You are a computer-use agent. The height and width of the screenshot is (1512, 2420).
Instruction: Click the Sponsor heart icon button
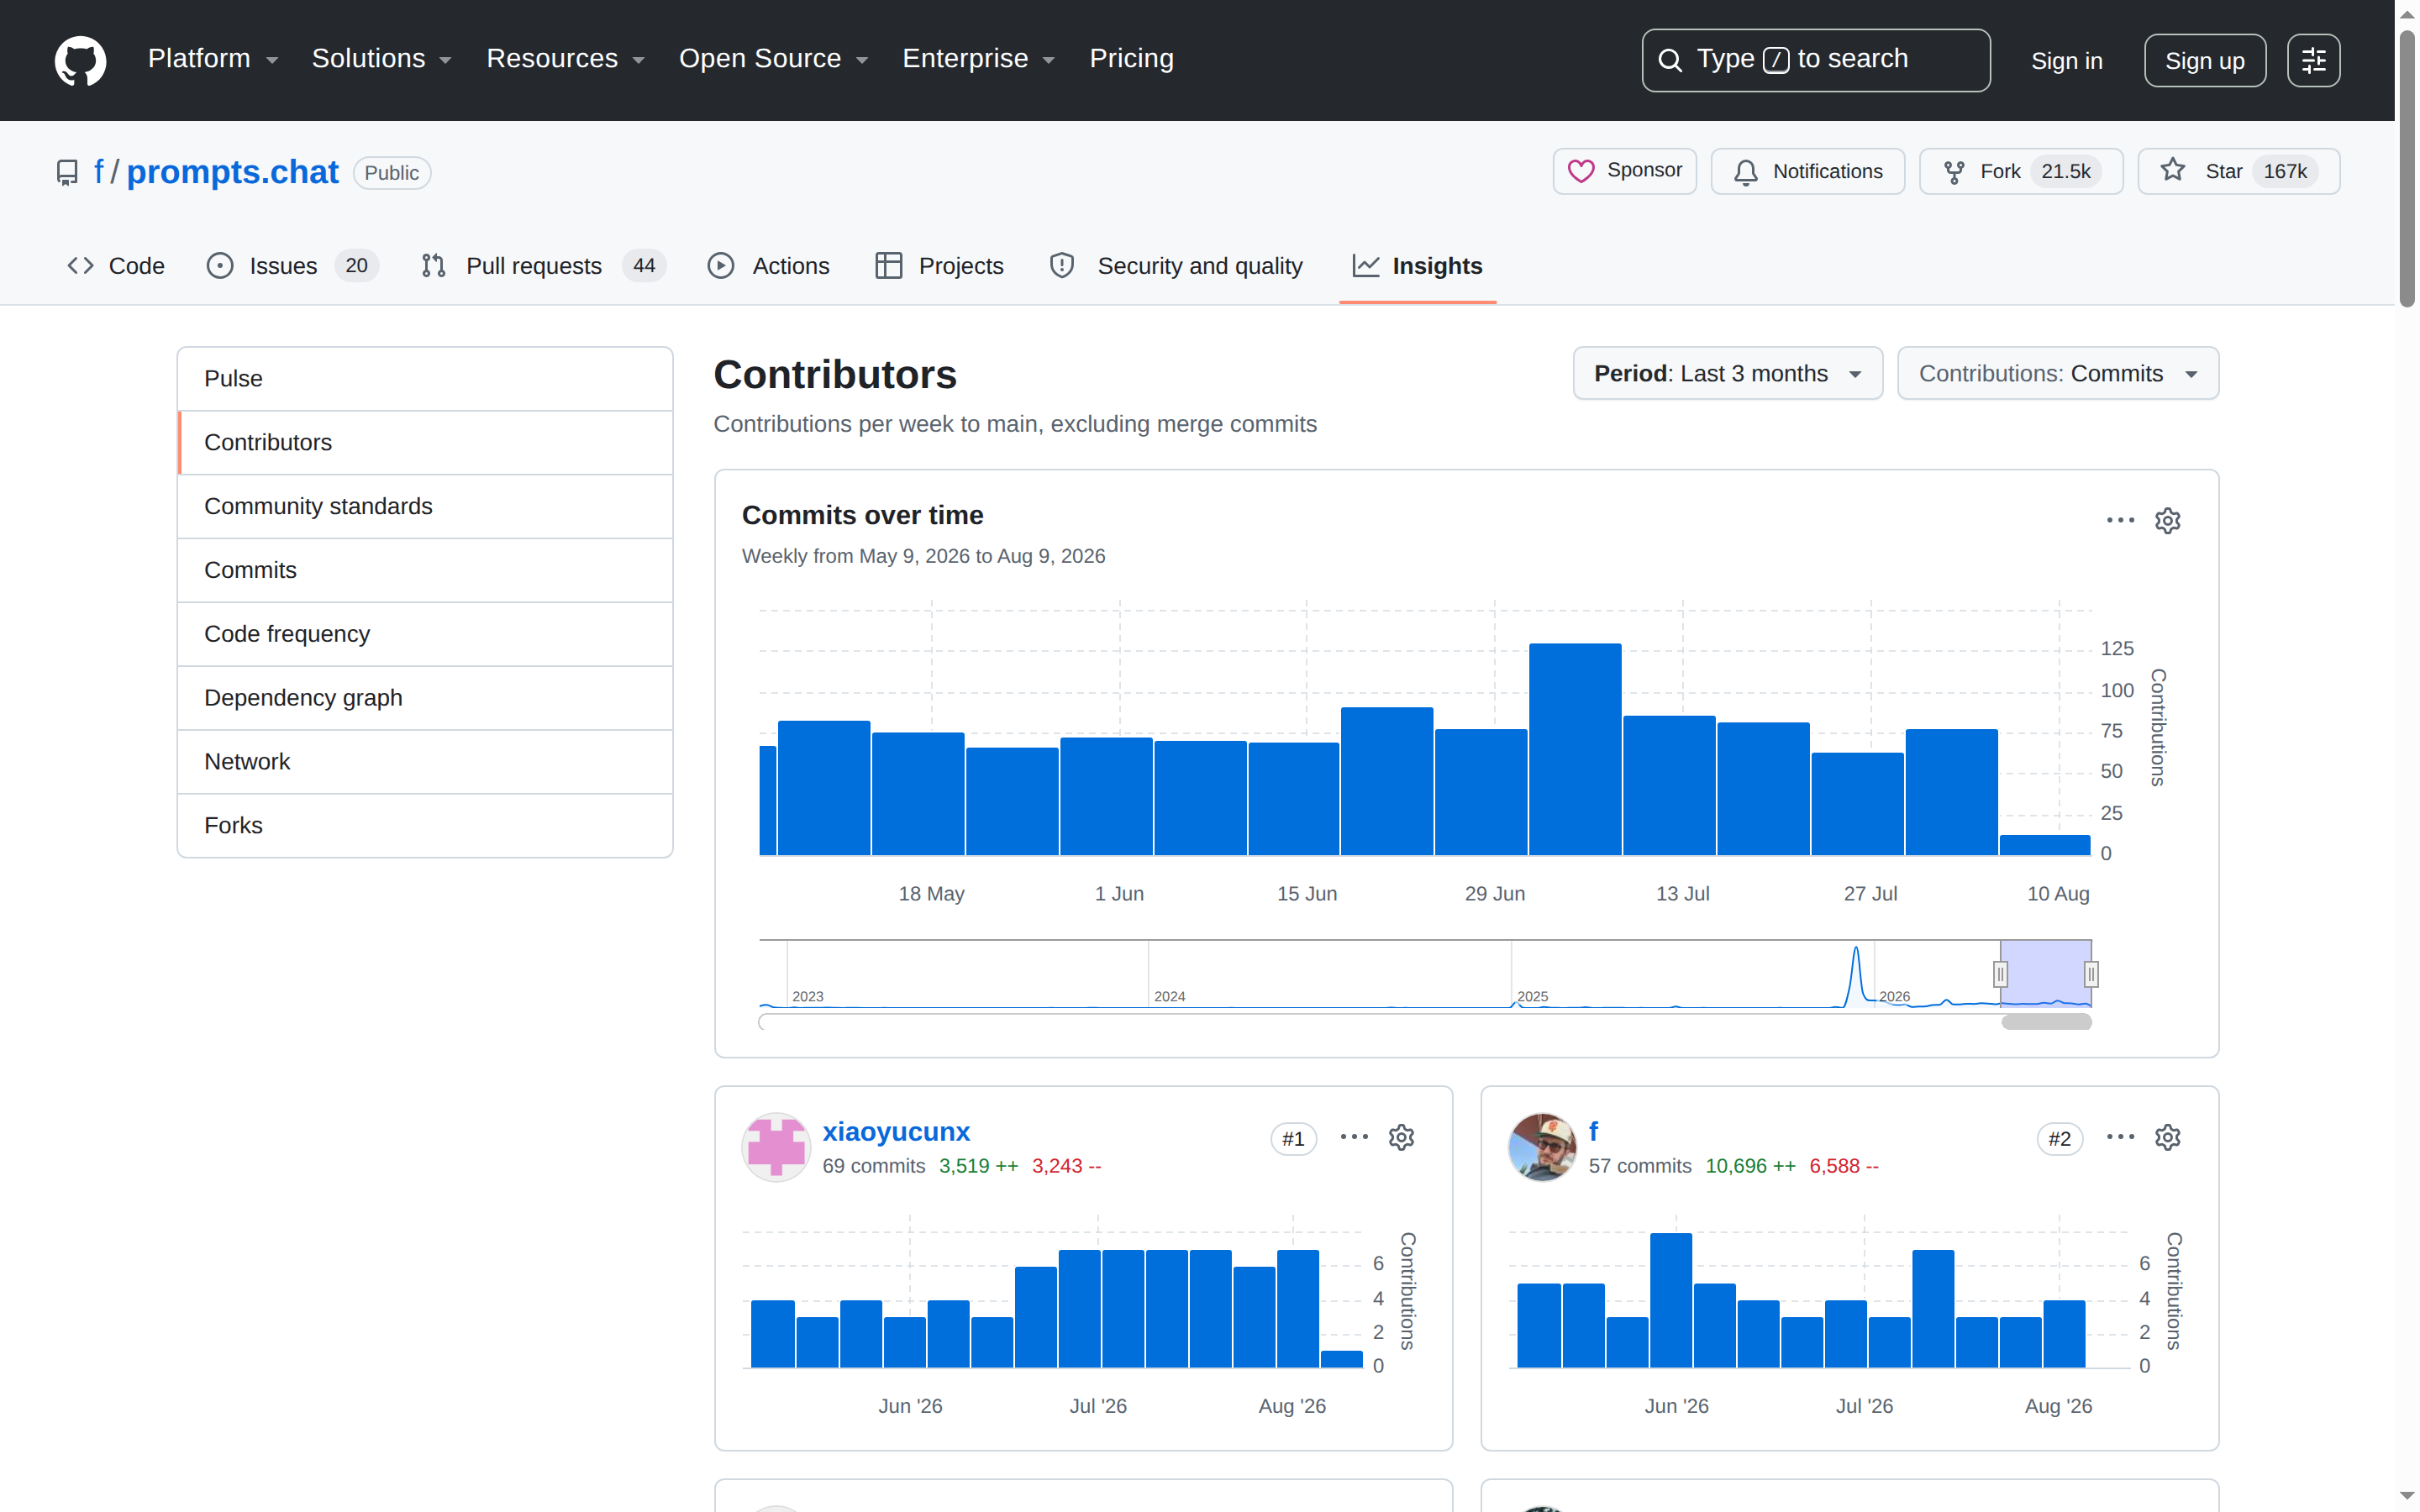1624,171
